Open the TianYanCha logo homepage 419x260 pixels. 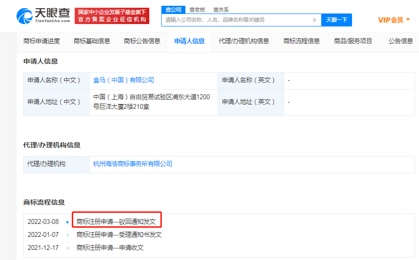click(x=43, y=16)
